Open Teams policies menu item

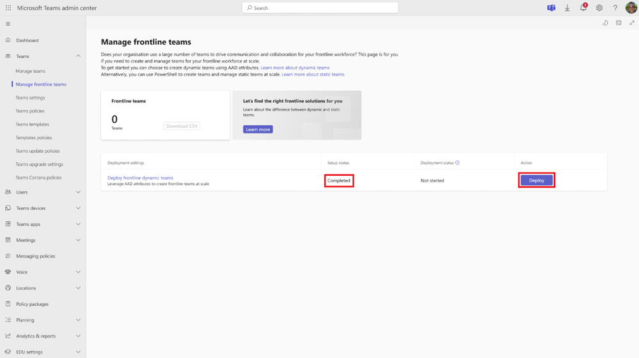click(x=30, y=111)
